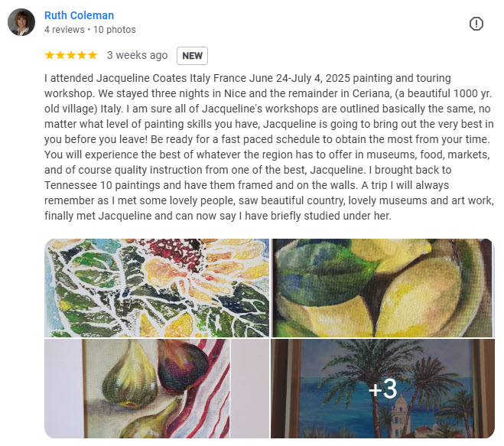
Task: Click the review text paragraph body
Action: click(x=252, y=147)
